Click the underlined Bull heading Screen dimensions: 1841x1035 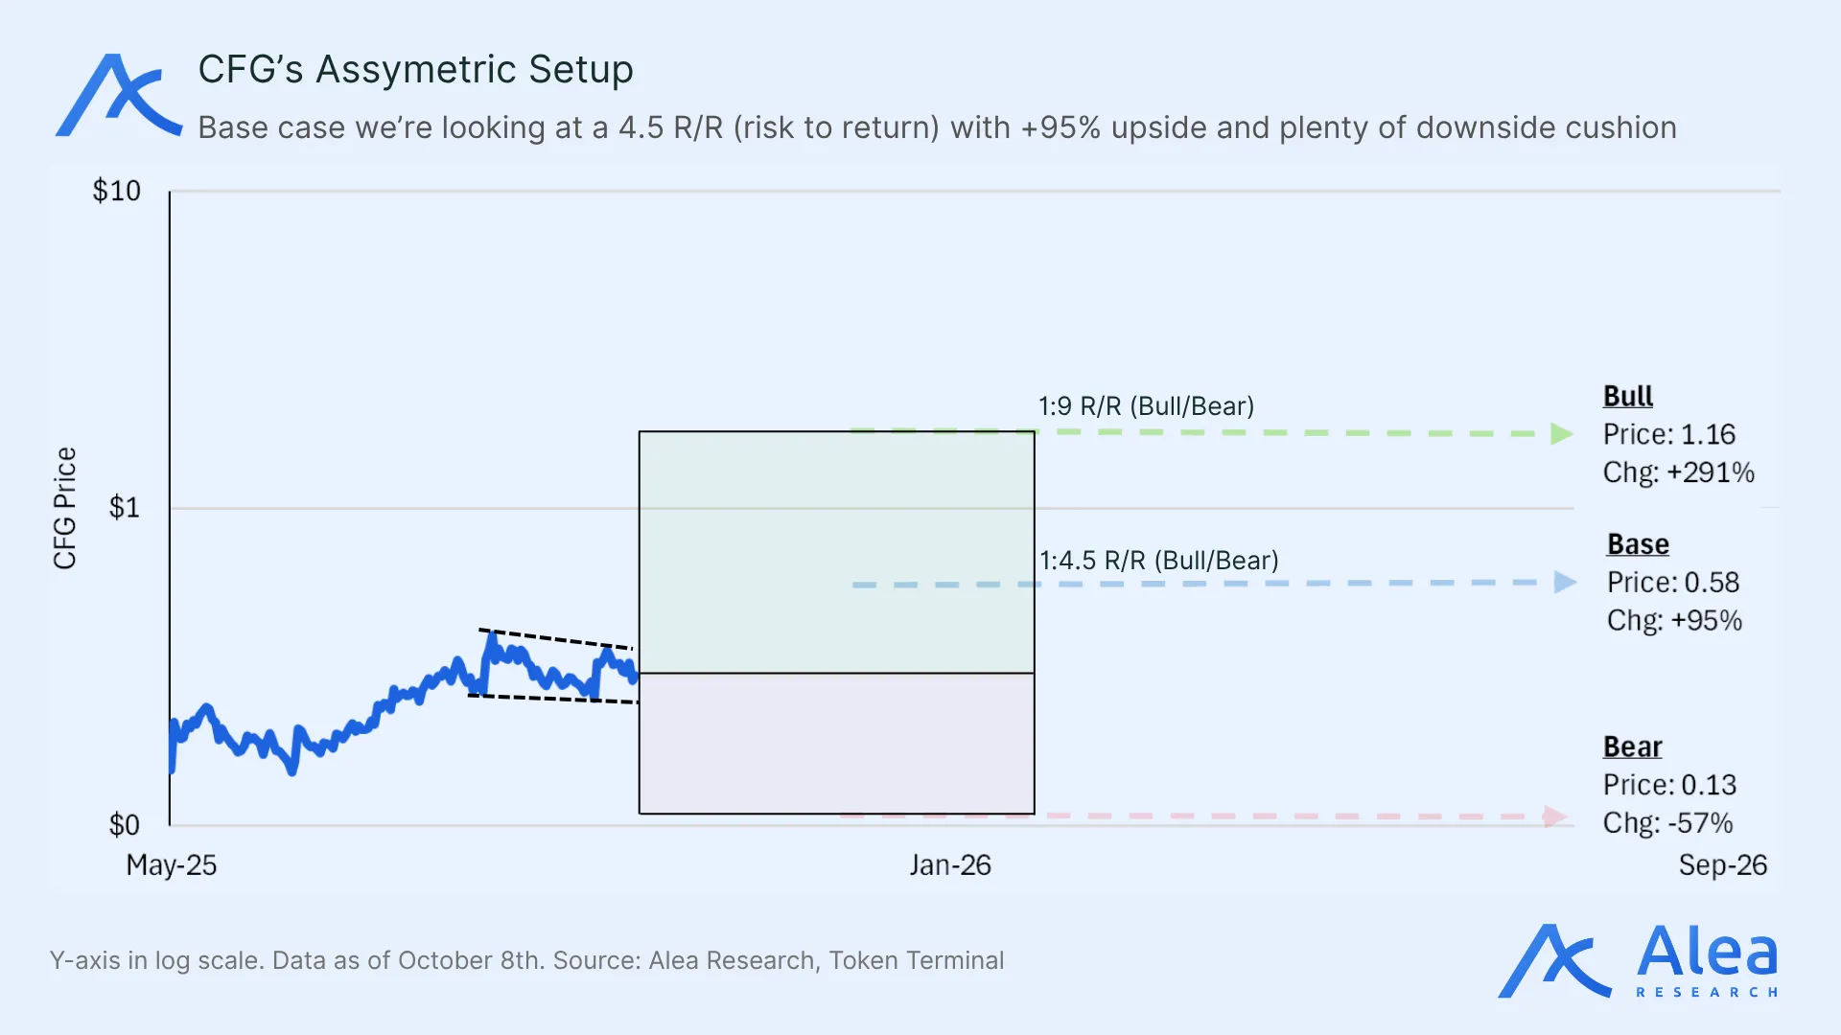click(x=1627, y=396)
